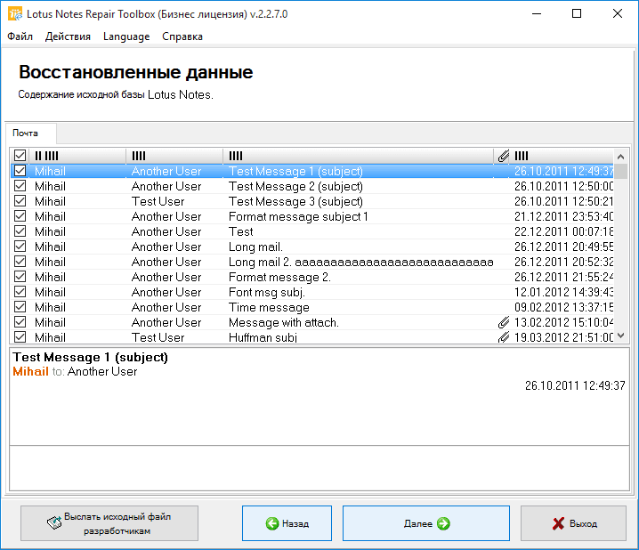The image size is (639, 550).
Task: Select the Format message 2. row
Action: [312, 277]
